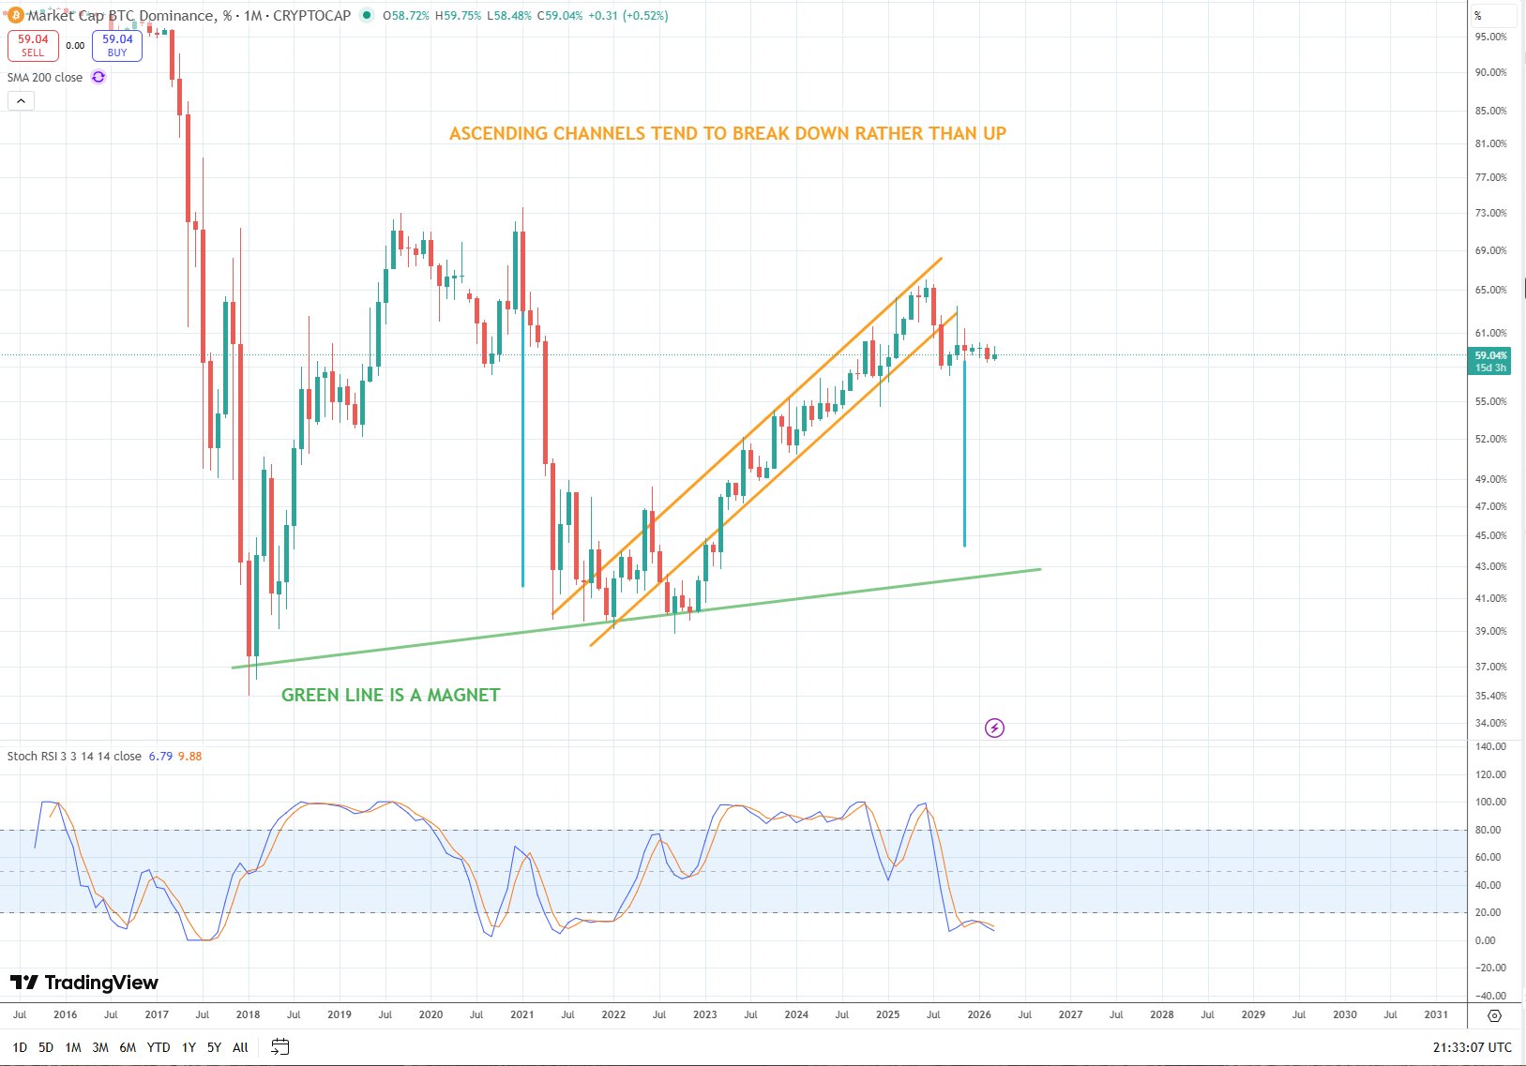Click the green market status dot

366,15
